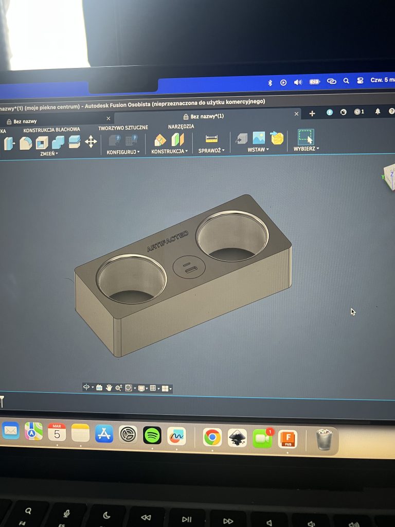Click the online status globe icon
This screenshot has width=395, height=527.
click(x=330, y=112)
